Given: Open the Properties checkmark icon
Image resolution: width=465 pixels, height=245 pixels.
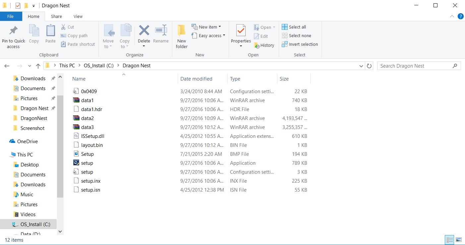Looking at the screenshot, I should pos(241,31).
